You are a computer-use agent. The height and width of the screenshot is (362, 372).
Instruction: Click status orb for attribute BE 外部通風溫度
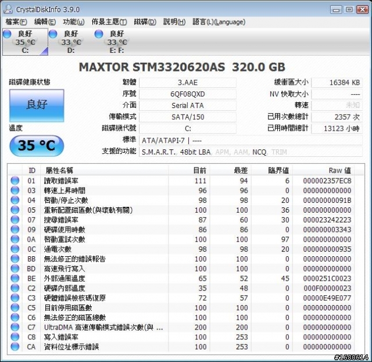tap(15, 278)
